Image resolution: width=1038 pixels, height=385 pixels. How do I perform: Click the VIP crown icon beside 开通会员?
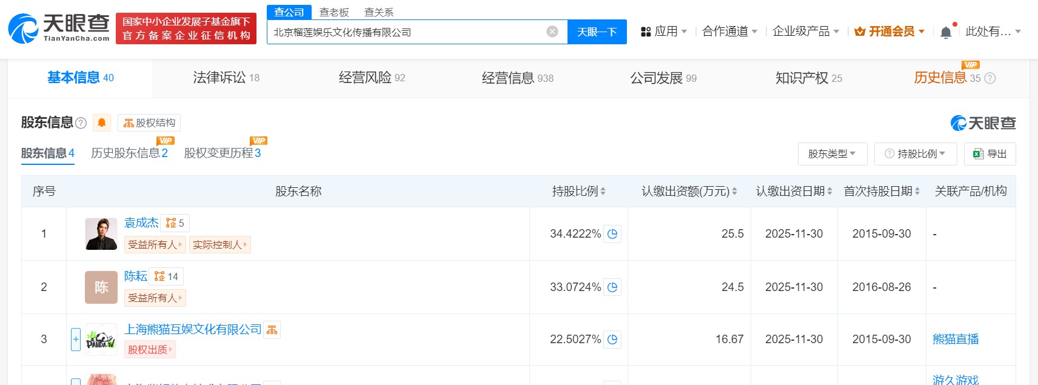pyautogui.click(x=860, y=32)
